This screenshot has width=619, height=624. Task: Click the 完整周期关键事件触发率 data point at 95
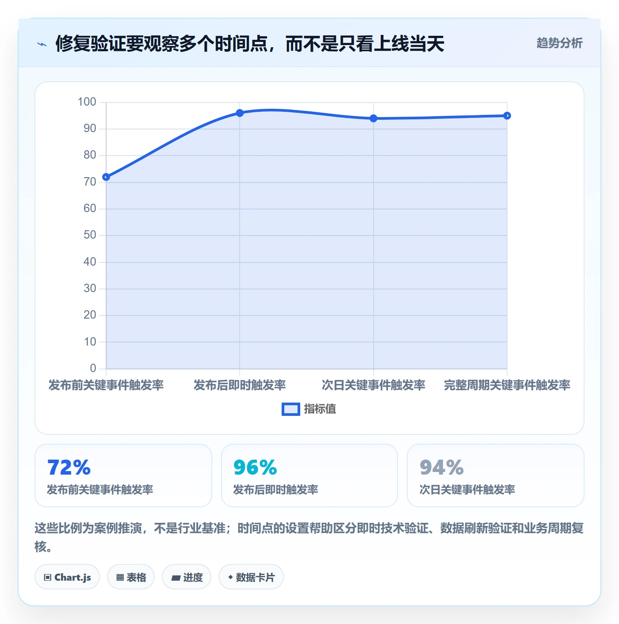[507, 116]
